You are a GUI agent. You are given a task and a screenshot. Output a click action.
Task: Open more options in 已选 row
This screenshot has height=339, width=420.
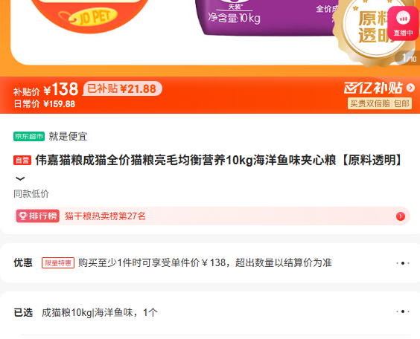(x=403, y=311)
